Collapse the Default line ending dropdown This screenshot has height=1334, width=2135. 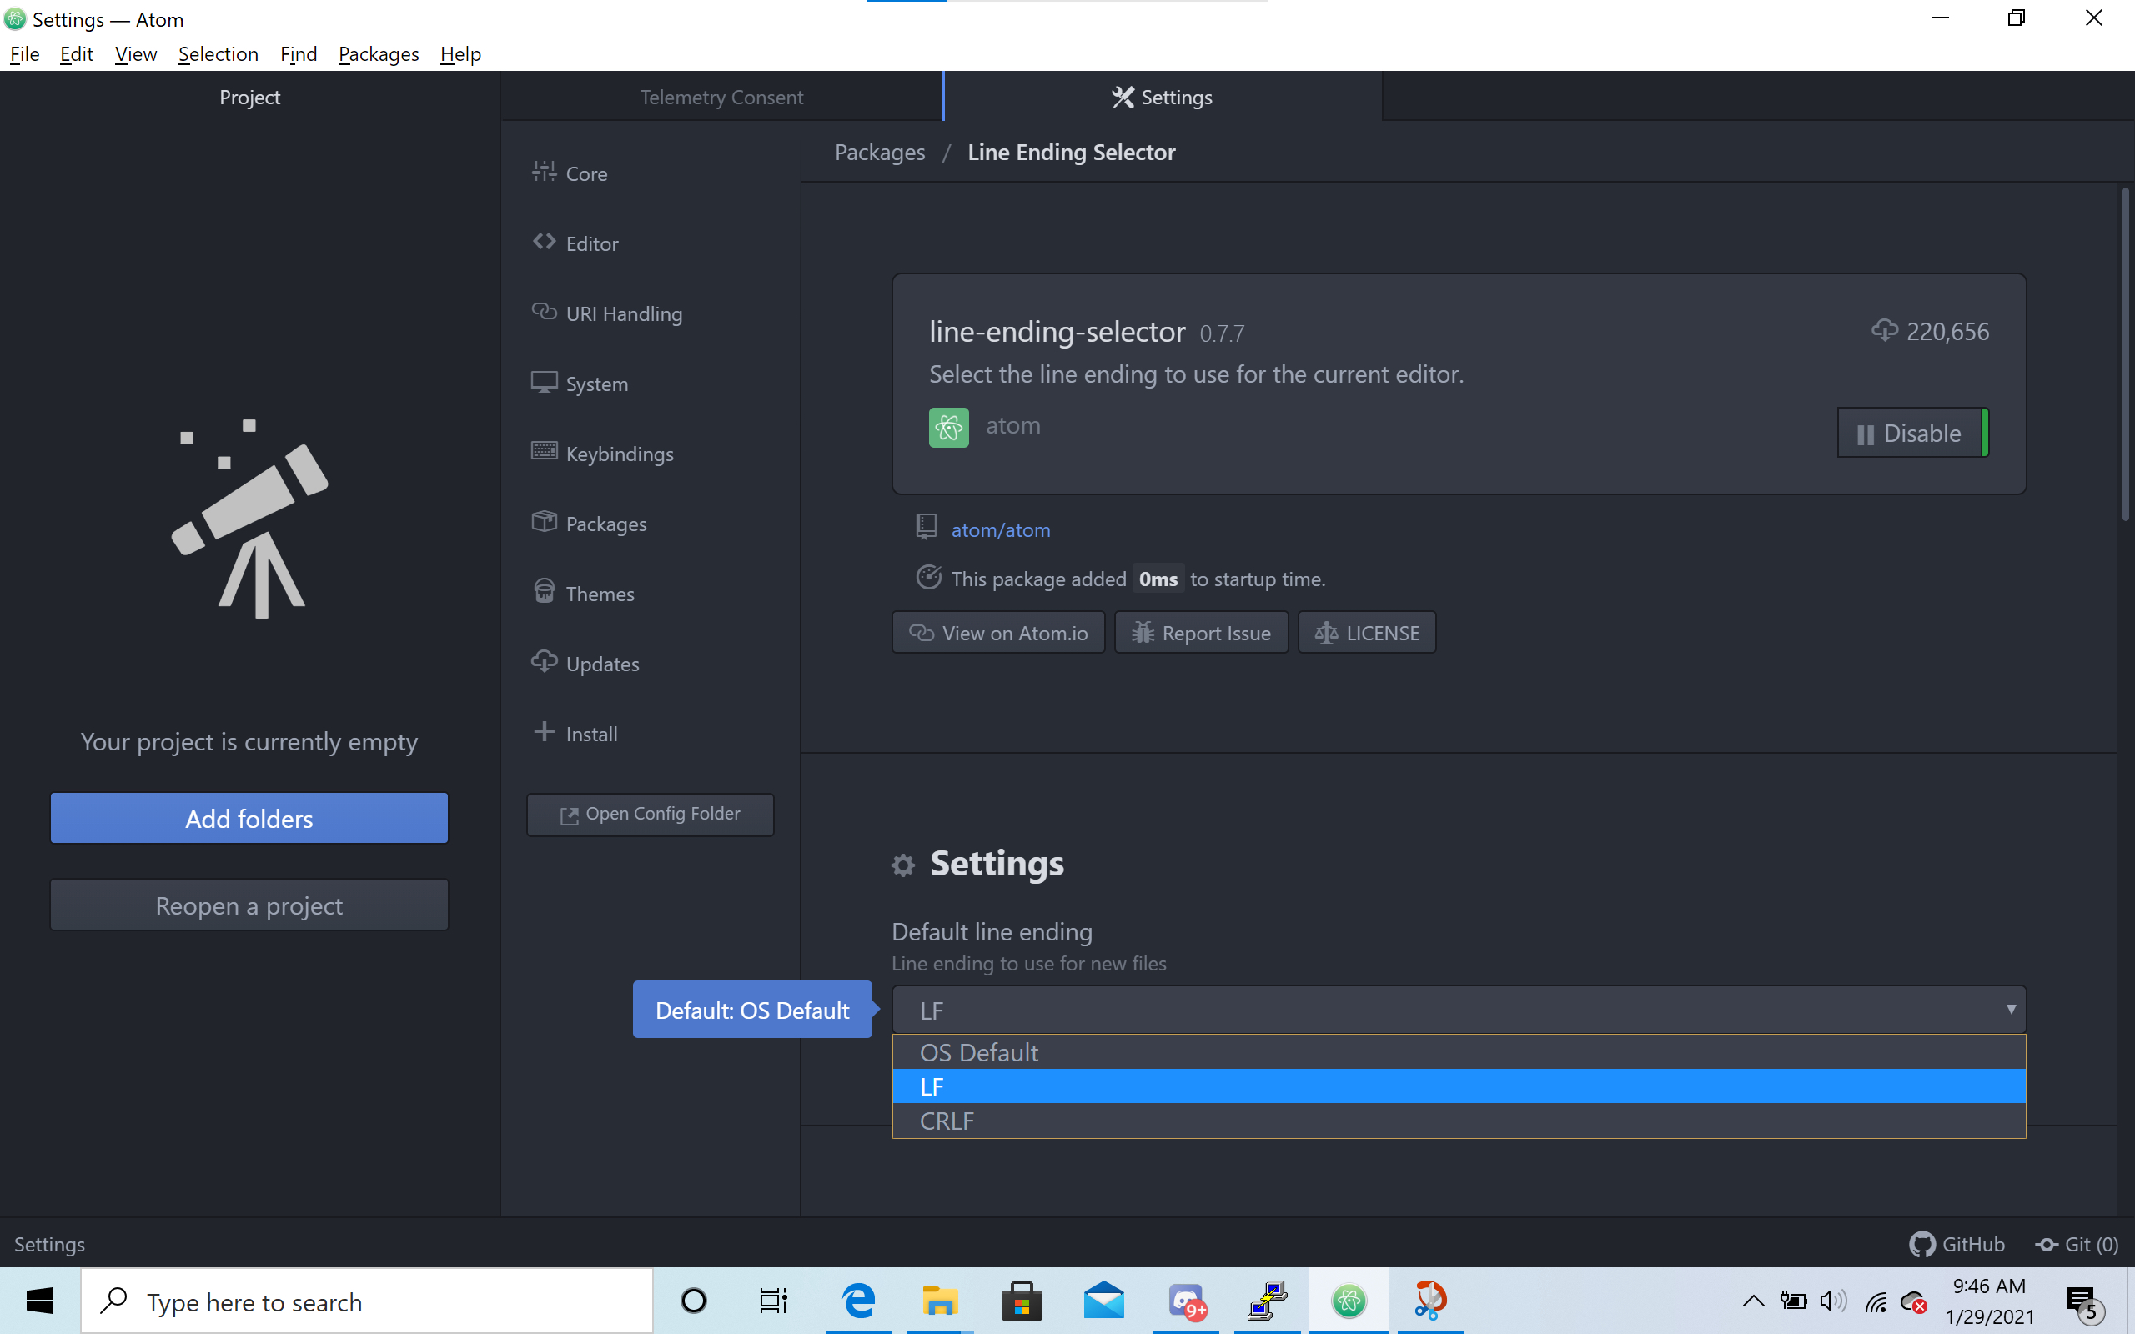pos(1459,1011)
